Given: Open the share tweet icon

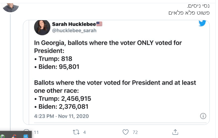Looking at the screenshot, I should coord(175,132).
